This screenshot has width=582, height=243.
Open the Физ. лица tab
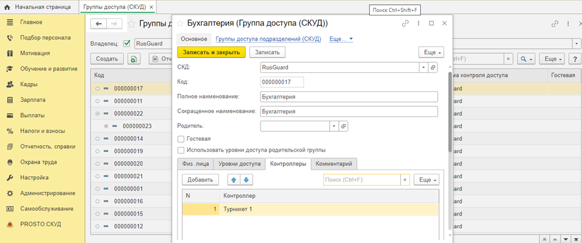click(x=195, y=164)
